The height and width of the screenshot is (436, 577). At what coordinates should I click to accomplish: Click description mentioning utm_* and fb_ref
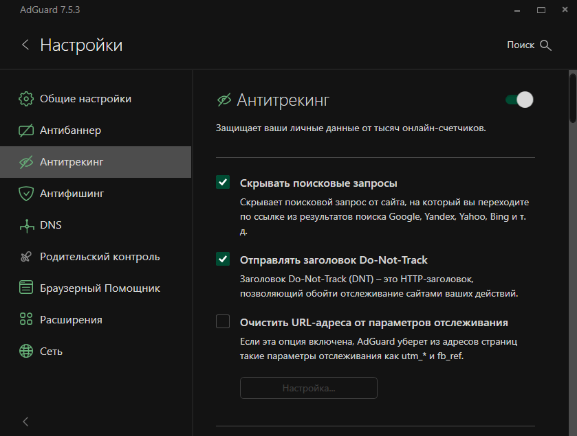[379, 349]
